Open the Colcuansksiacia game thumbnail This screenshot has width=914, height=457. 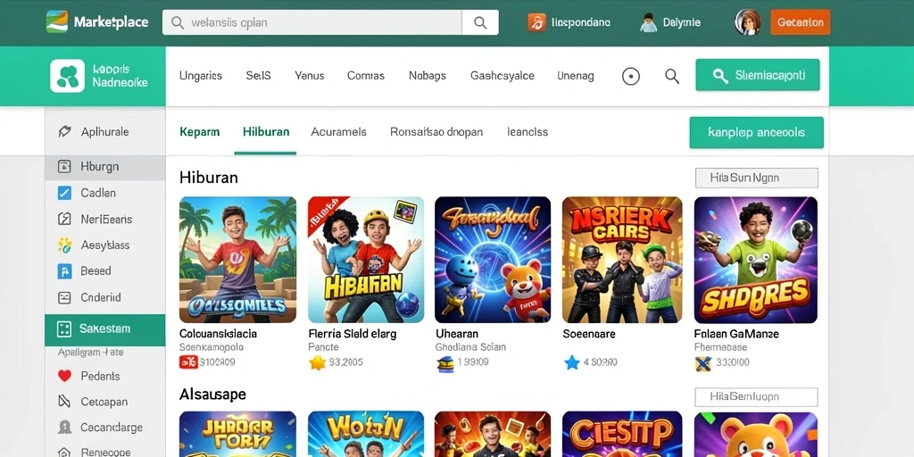(x=237, y=260)
